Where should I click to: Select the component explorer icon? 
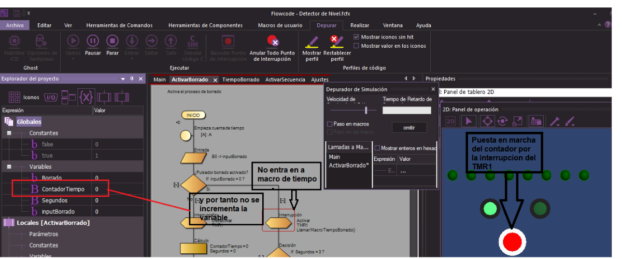click(104, 97)
